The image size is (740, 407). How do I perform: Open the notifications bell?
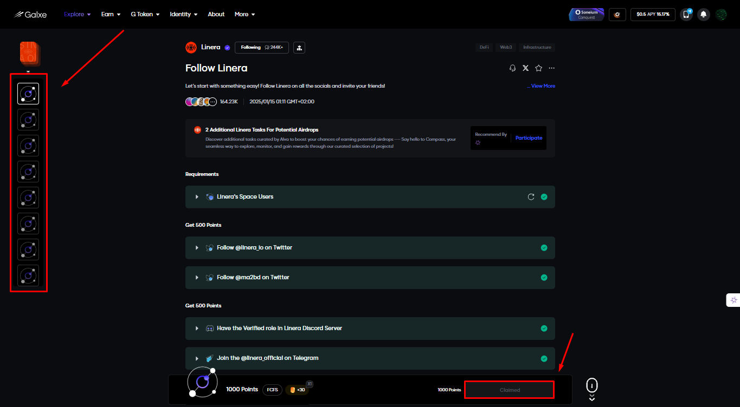point(703,15)
